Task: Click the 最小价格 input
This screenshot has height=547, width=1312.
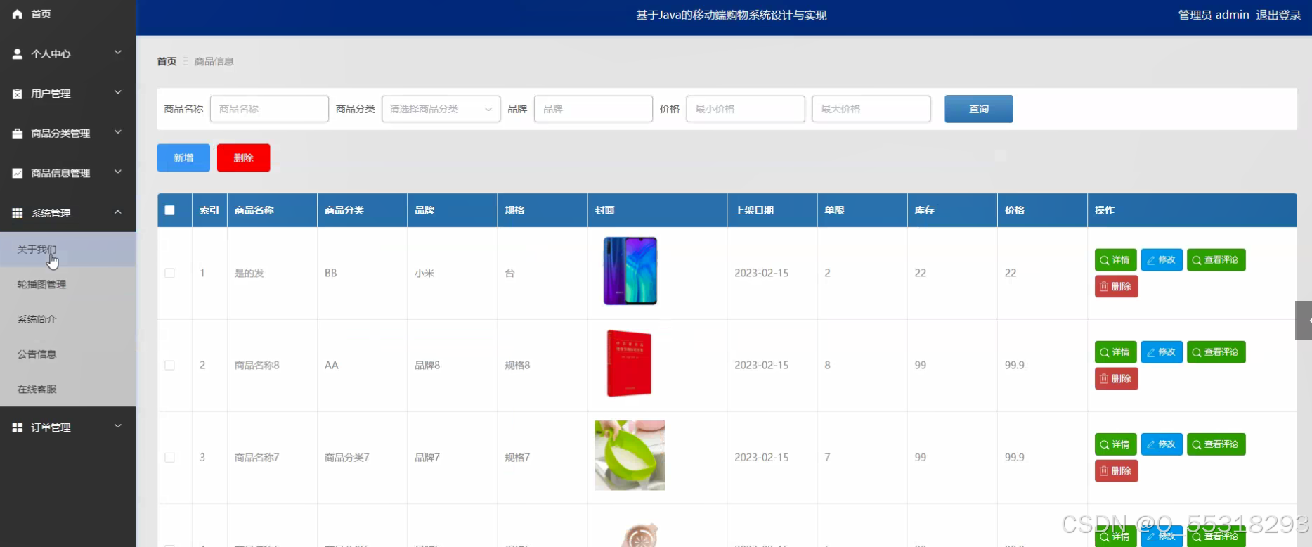Action: pyautogui.click(x=746, y=109)
